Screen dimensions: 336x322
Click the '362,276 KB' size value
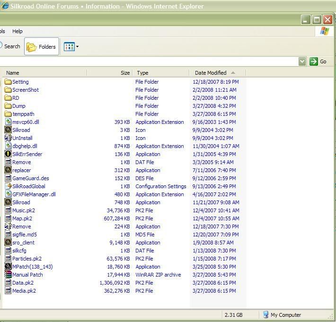tap(117, 291)
